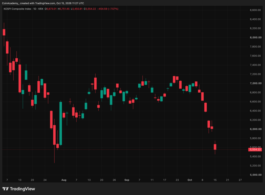Click the 21 date label on time axis
Viewport: 265px width, 195px height.
(x=228, y=180)
